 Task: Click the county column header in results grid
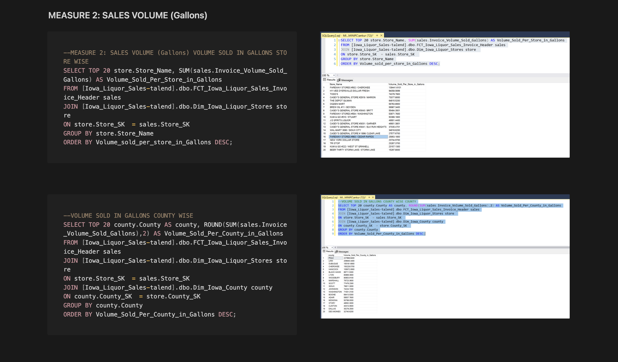click(x=331, y=255)
